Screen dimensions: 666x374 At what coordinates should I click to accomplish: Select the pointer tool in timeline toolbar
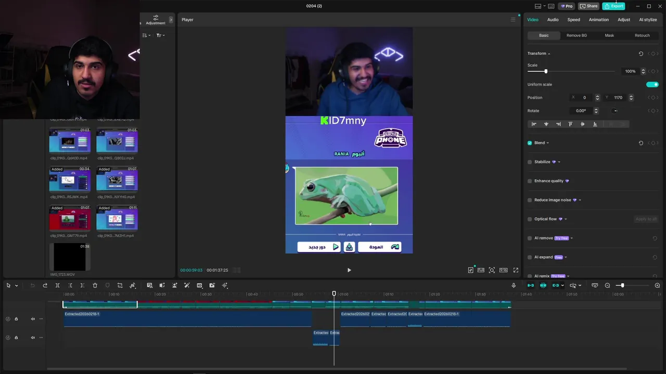[8, 285]
